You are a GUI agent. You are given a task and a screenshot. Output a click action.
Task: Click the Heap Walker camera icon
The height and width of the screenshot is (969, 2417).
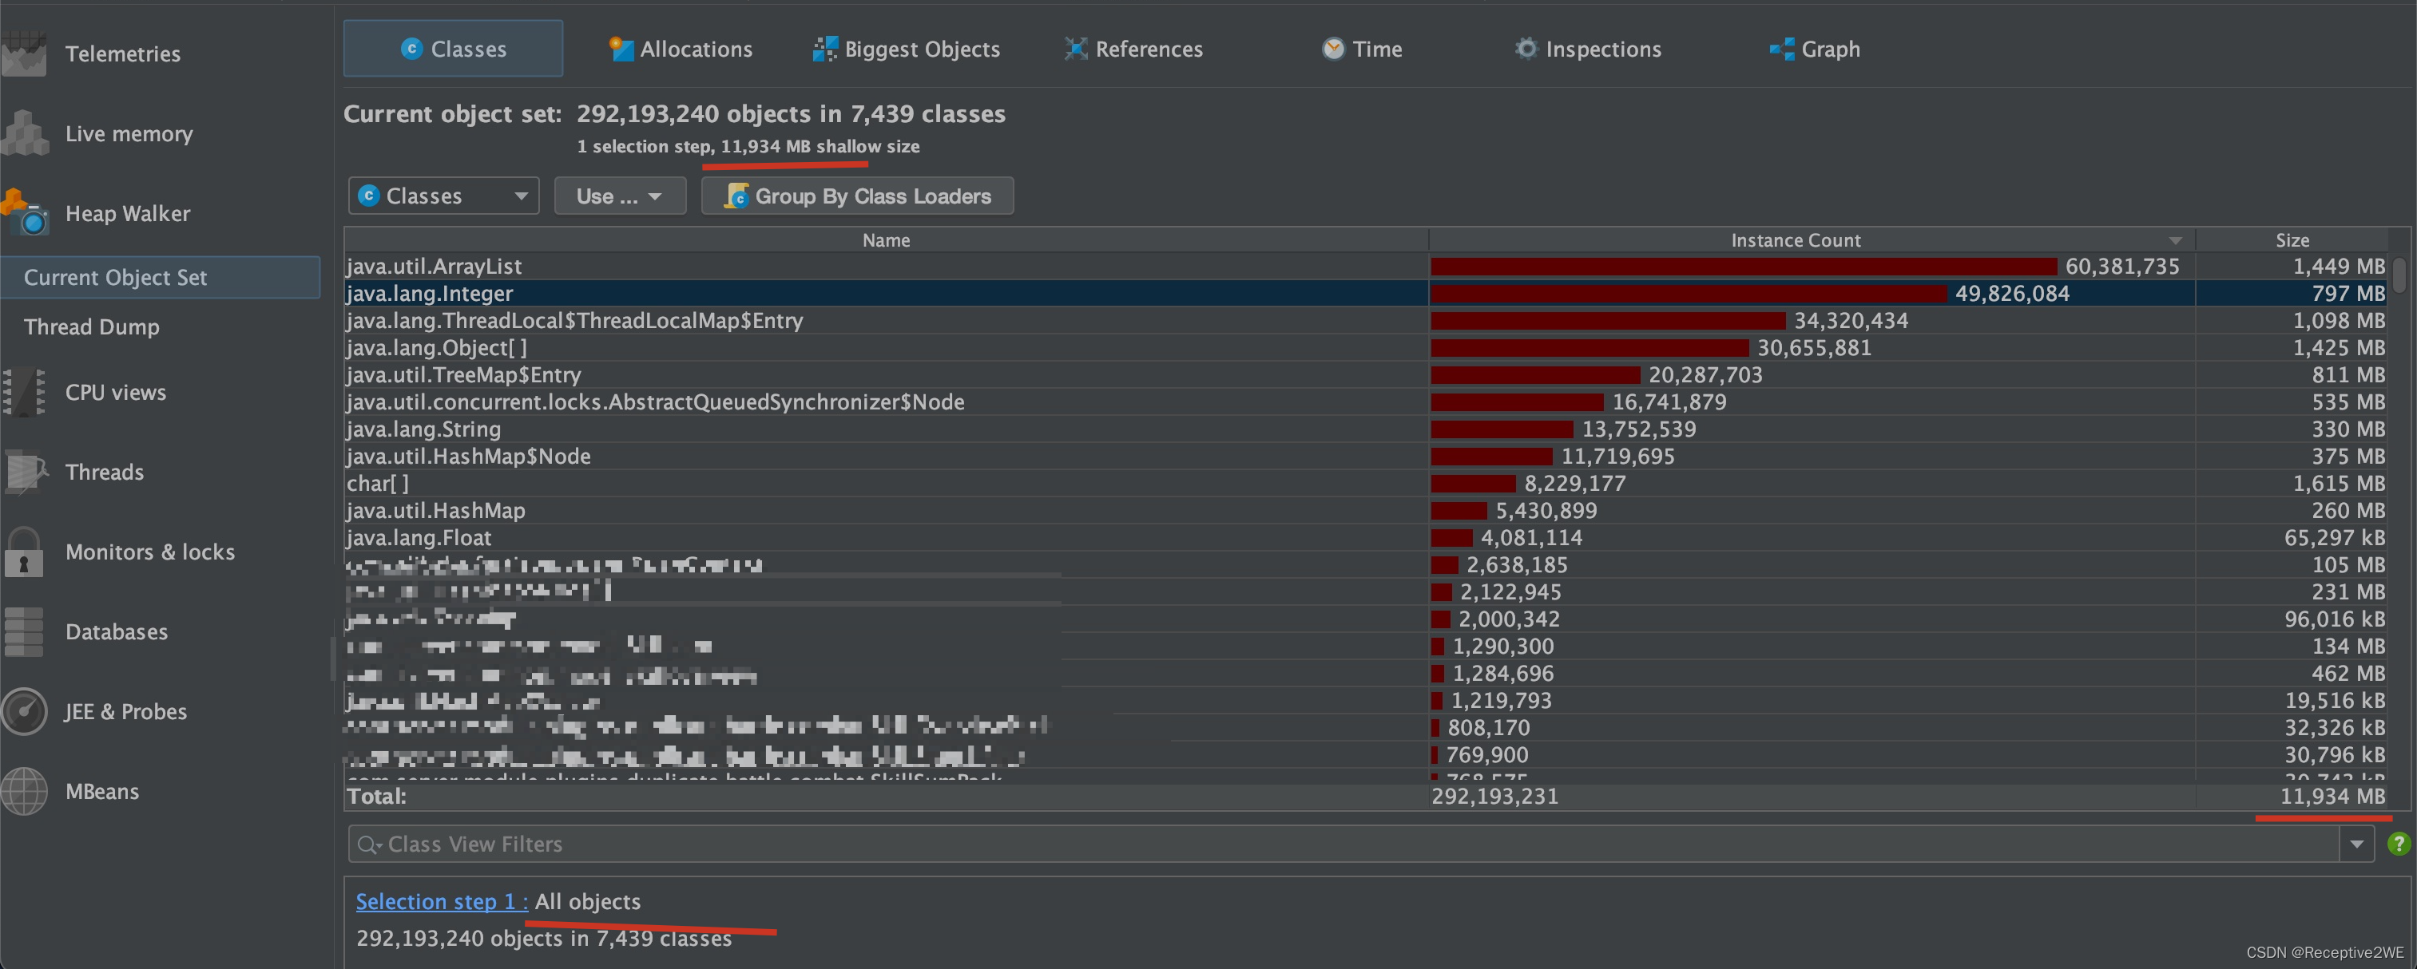[x=25, y=213]
